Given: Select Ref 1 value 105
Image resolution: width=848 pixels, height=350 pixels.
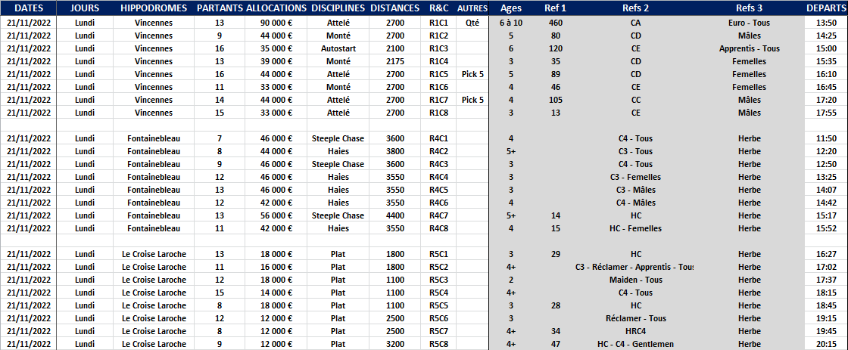Looking at the screenshot, I should point(555,100).
